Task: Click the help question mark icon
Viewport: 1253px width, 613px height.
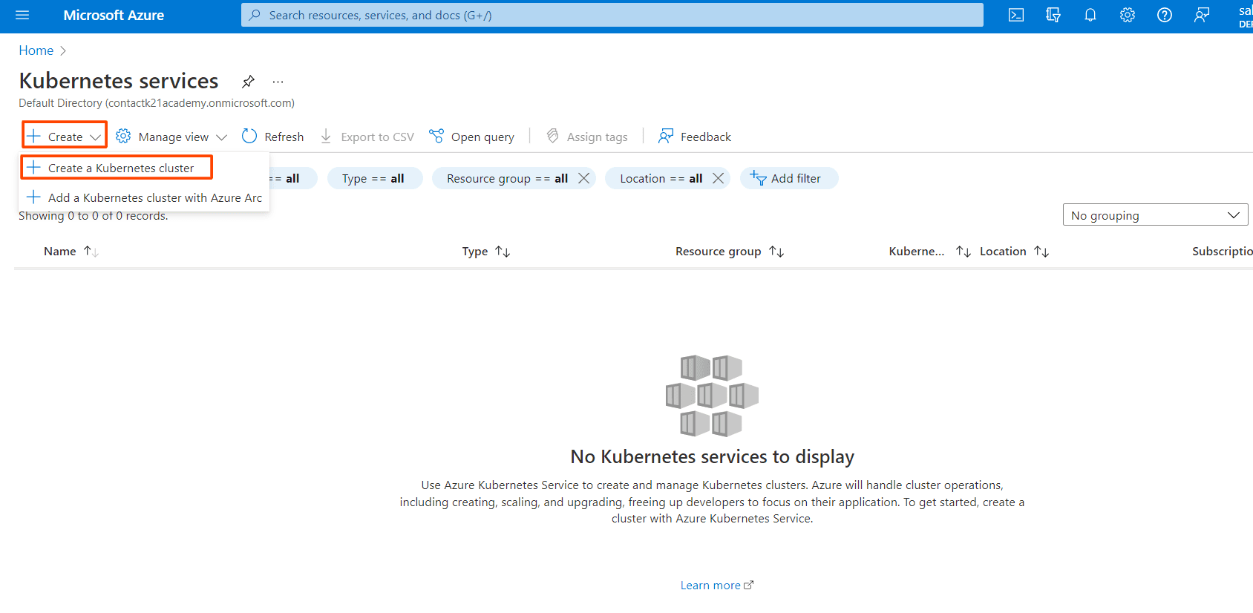Action: pyautogui.click(x=1165, y=15)
